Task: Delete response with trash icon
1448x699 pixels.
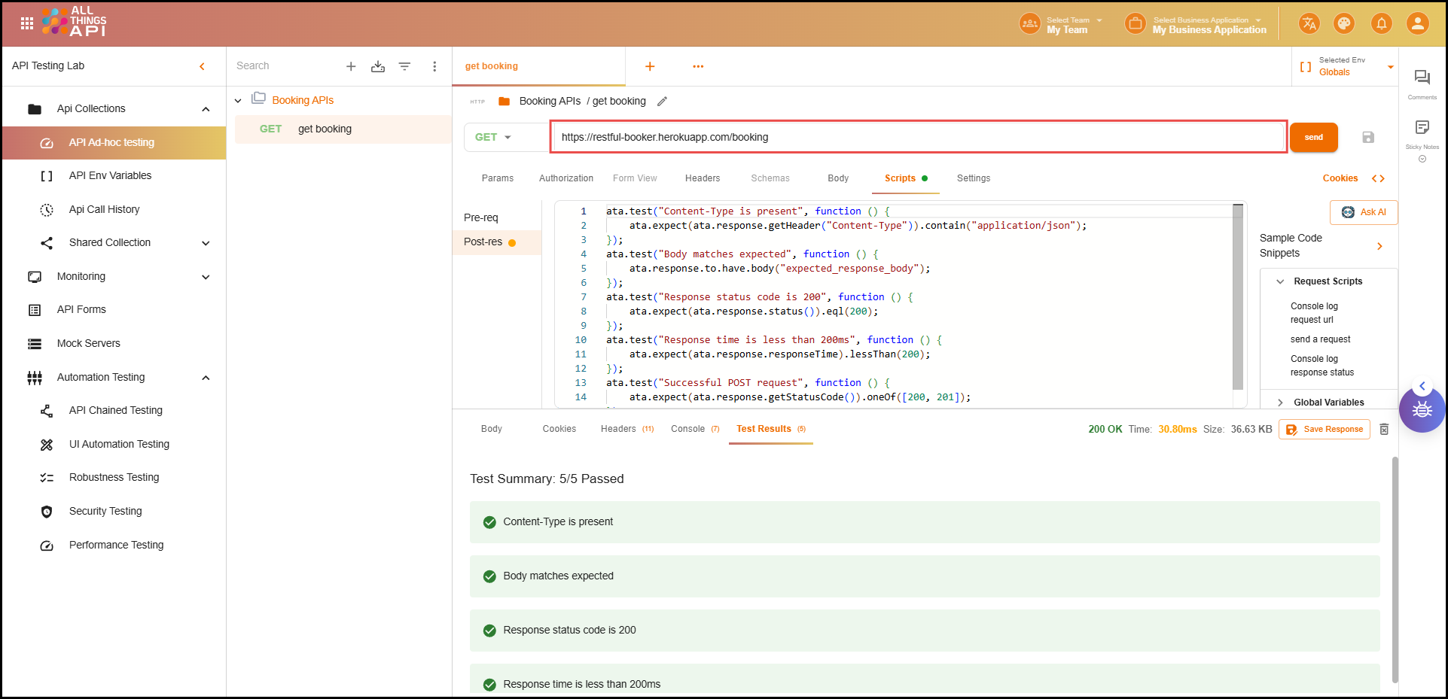Action: (x=1384, y=429)
